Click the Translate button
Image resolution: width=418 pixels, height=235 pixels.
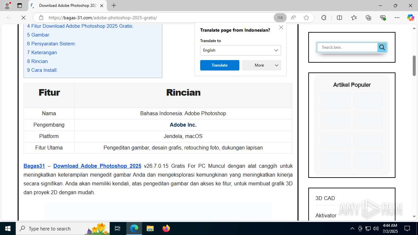point(220,65)
